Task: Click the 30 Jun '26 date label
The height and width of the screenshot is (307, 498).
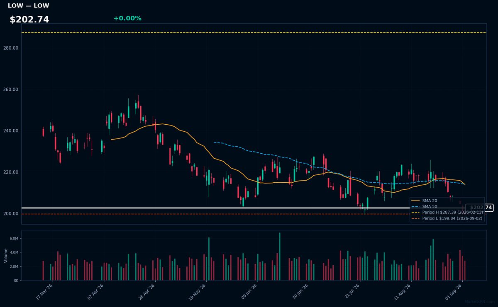Action: [300, 292]
